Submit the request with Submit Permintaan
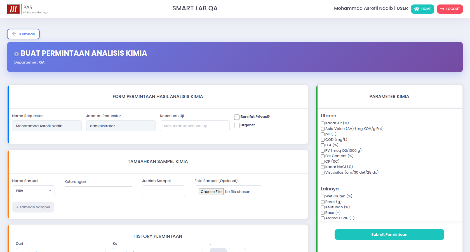This screenshot has height=252, width=470. [389, 235]
